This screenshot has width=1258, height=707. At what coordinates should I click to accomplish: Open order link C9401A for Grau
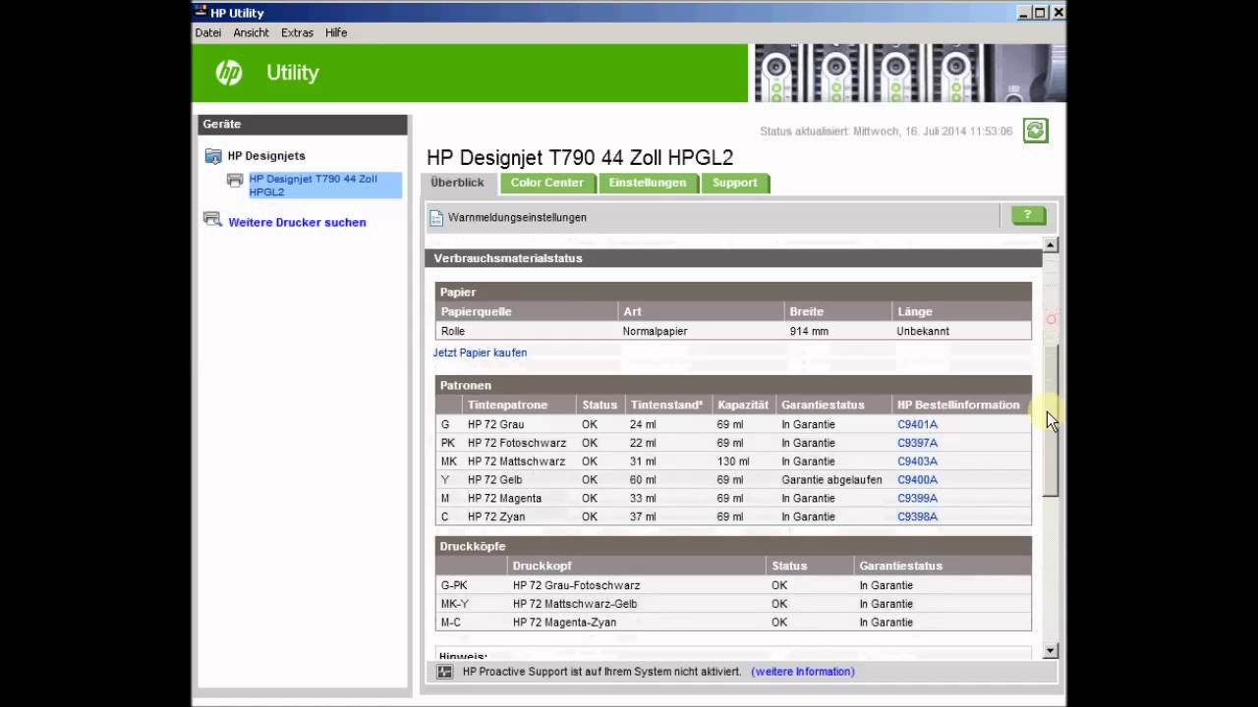917,424
